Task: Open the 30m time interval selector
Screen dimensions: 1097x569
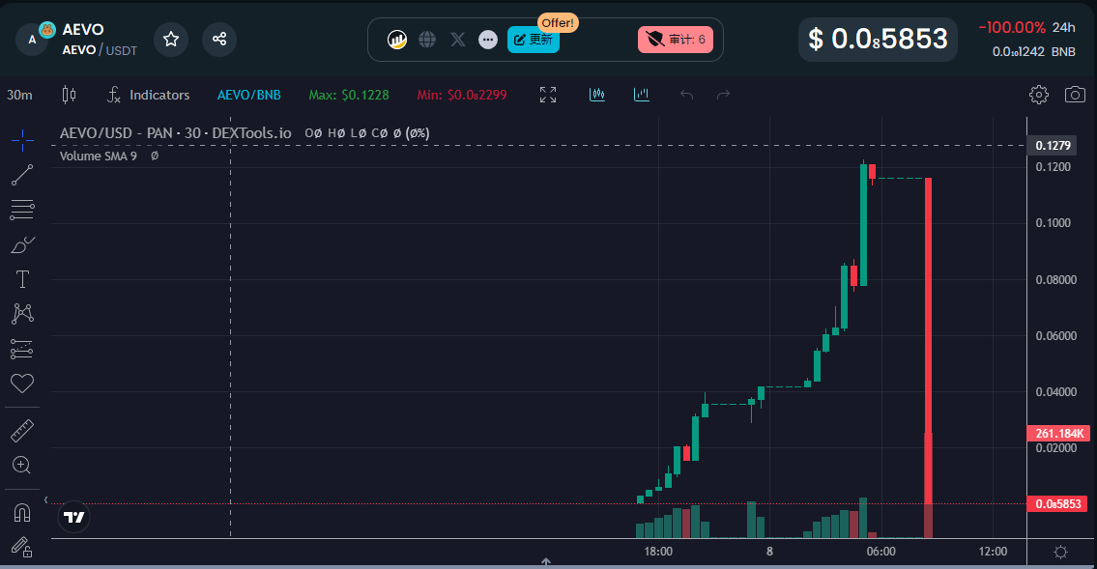Action: (x=19, y=95)
